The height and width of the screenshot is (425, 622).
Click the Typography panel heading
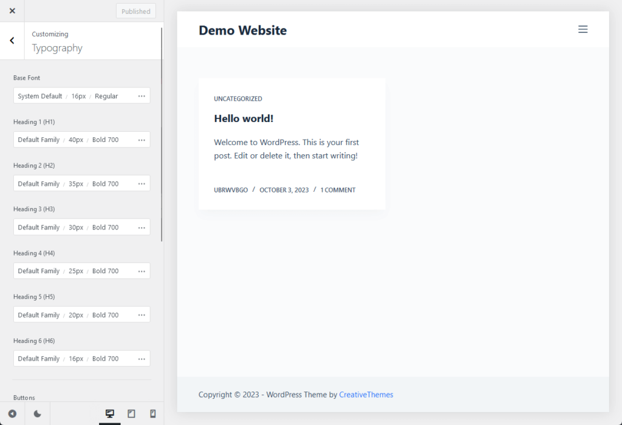[x=57, y=48]
